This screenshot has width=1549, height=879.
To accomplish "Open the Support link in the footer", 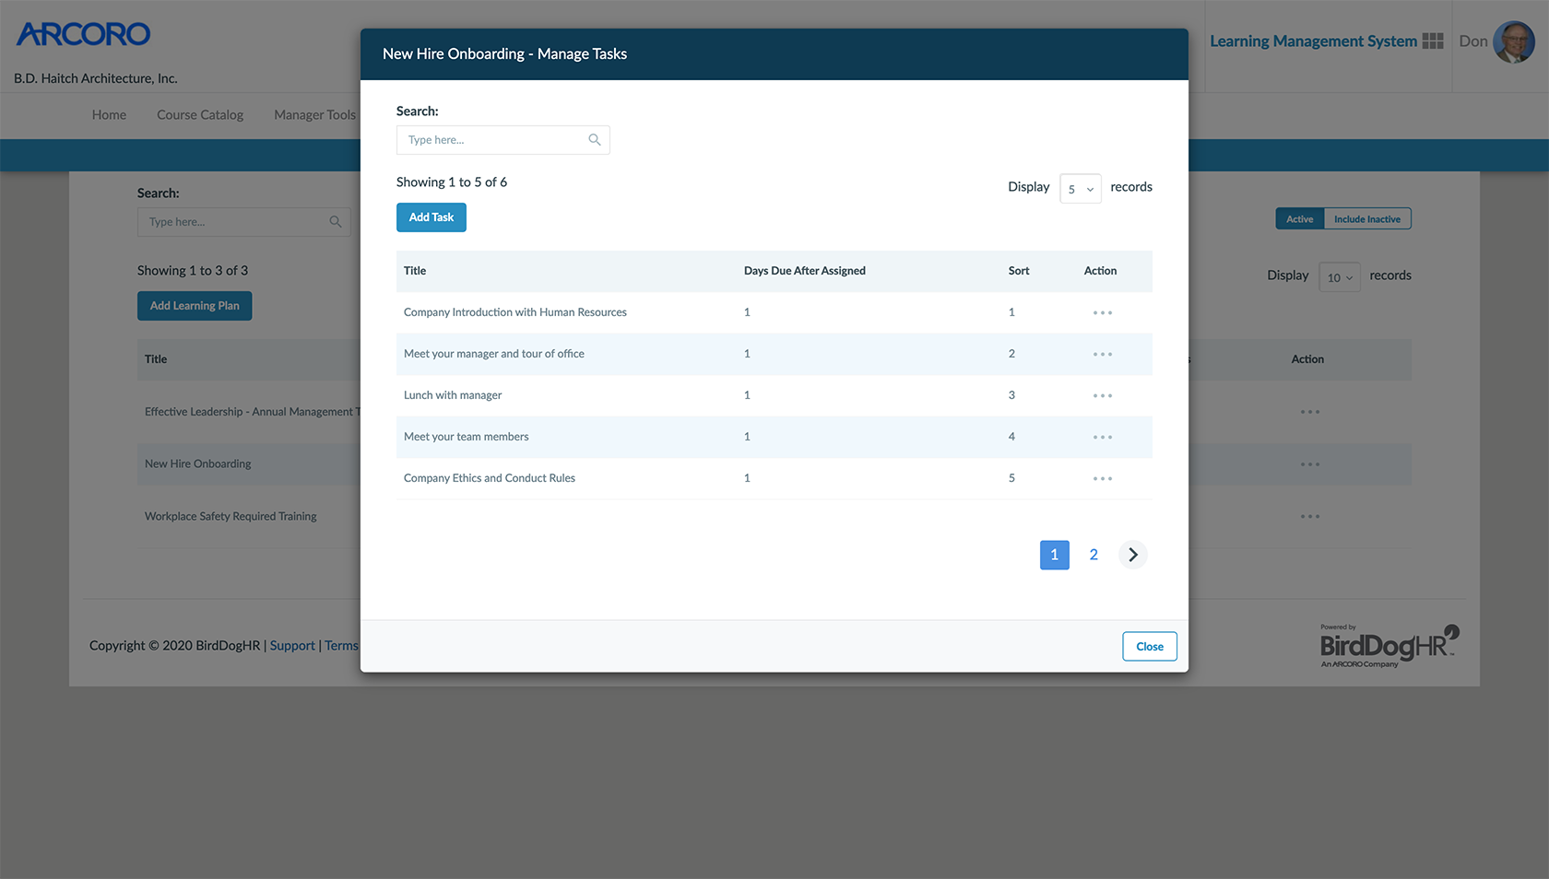I will 292,645.
